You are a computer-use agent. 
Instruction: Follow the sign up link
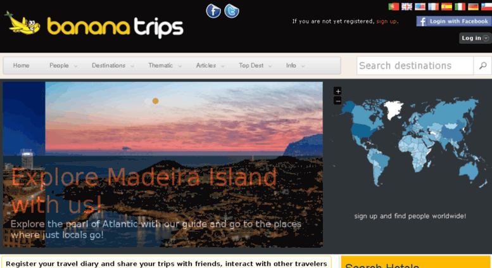386,22
